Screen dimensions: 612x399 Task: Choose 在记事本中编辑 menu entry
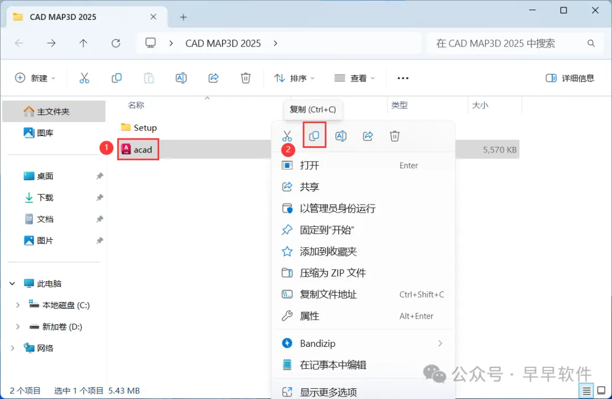pos(363,364)
